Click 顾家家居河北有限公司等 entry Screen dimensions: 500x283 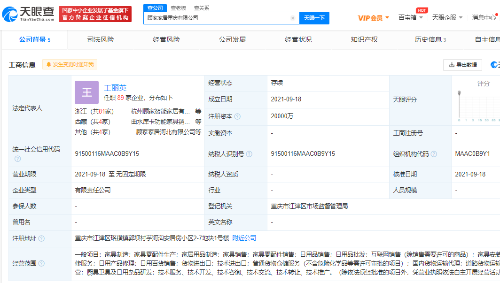pyautogui.click(x=169, y=132)
